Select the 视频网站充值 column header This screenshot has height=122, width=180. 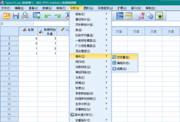pos(47,31)
